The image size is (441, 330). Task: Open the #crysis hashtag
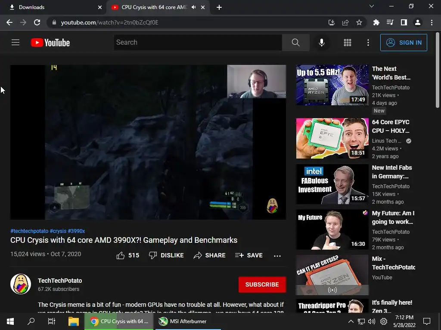click(x=58, y=231)
